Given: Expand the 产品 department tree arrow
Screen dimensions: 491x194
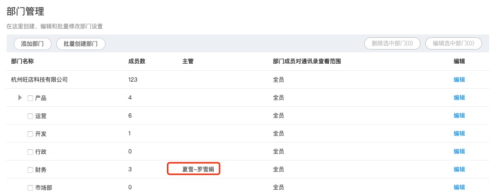Looking at the screenshot, I should point(20,98).
